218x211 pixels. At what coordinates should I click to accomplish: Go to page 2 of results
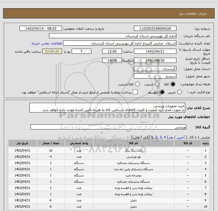click(x=156, y=137)
